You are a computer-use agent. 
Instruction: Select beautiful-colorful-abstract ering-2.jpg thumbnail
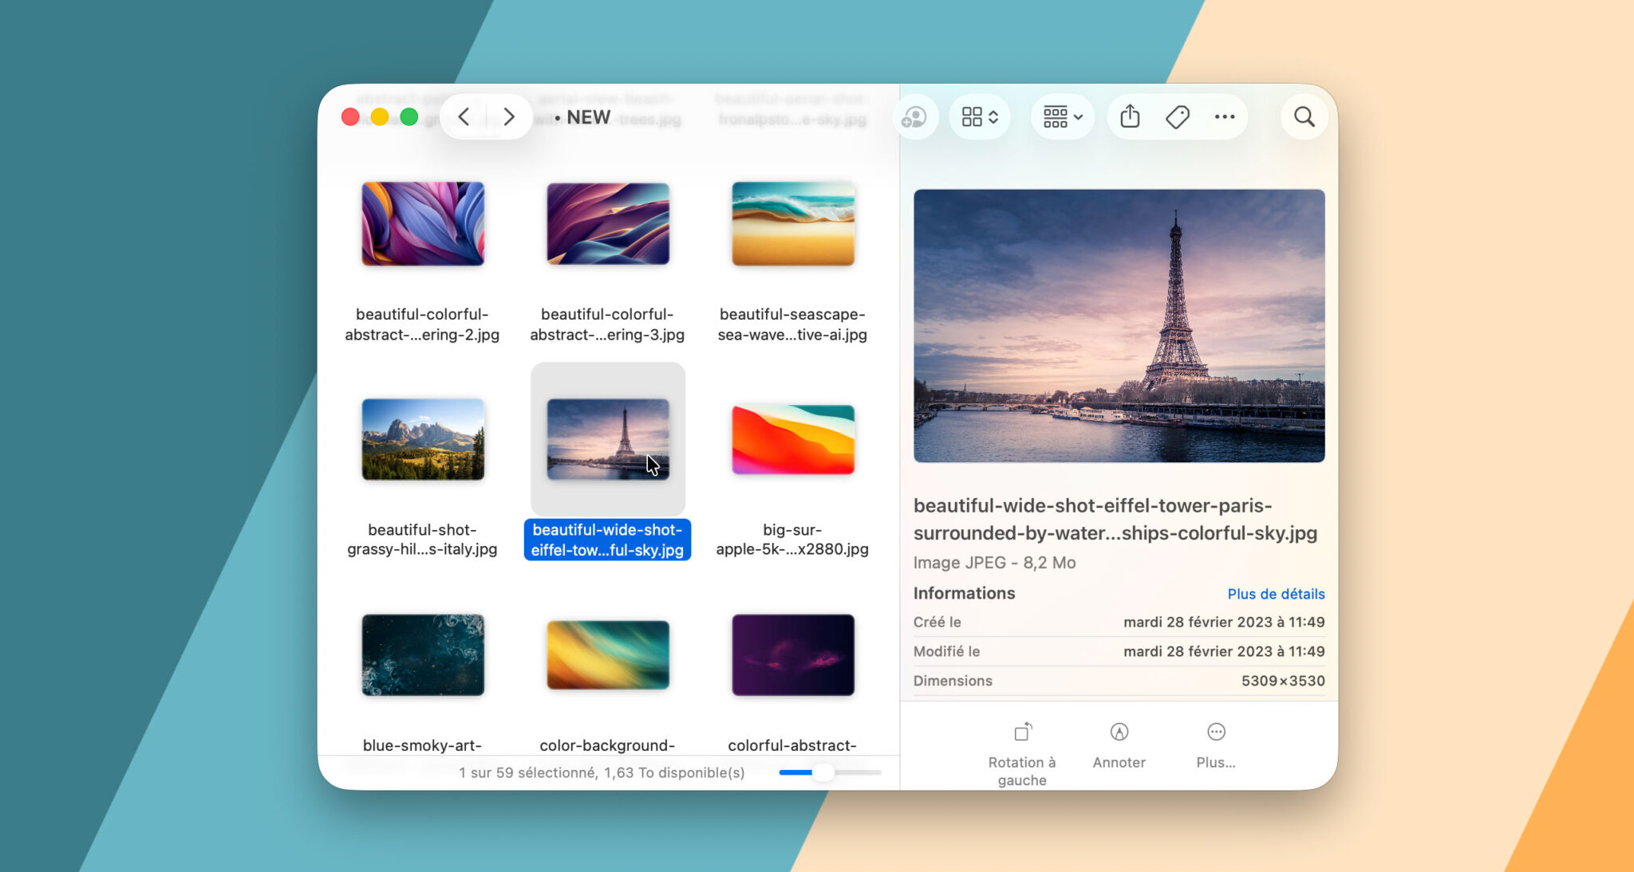click(423, 223)
